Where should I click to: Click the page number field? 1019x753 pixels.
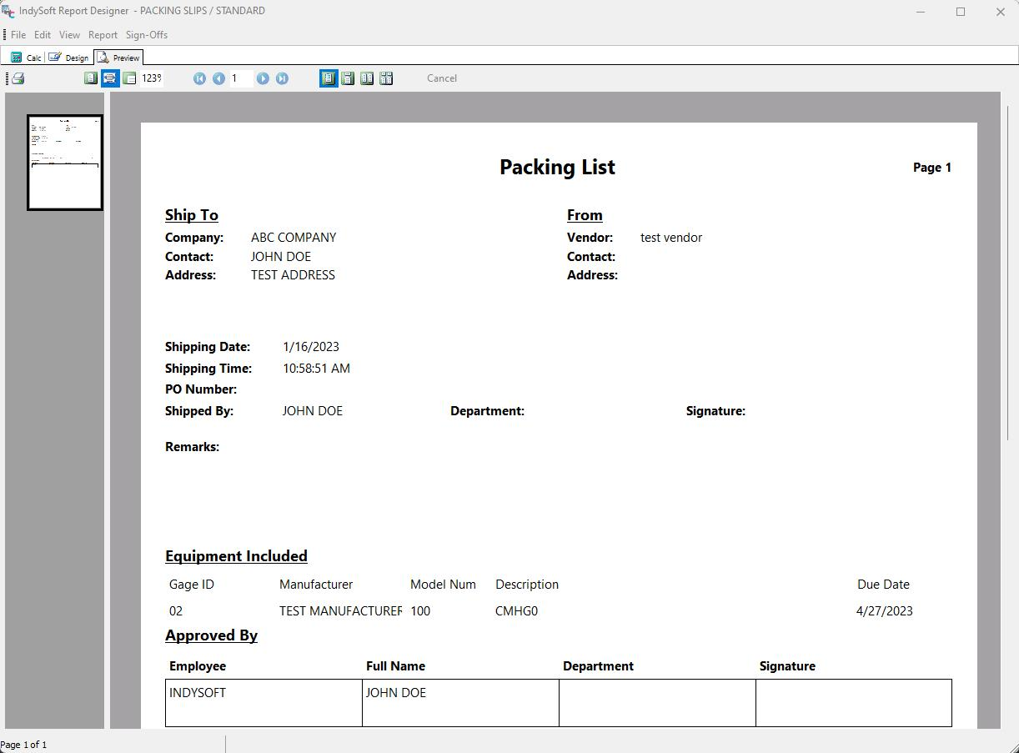[240, 78]
